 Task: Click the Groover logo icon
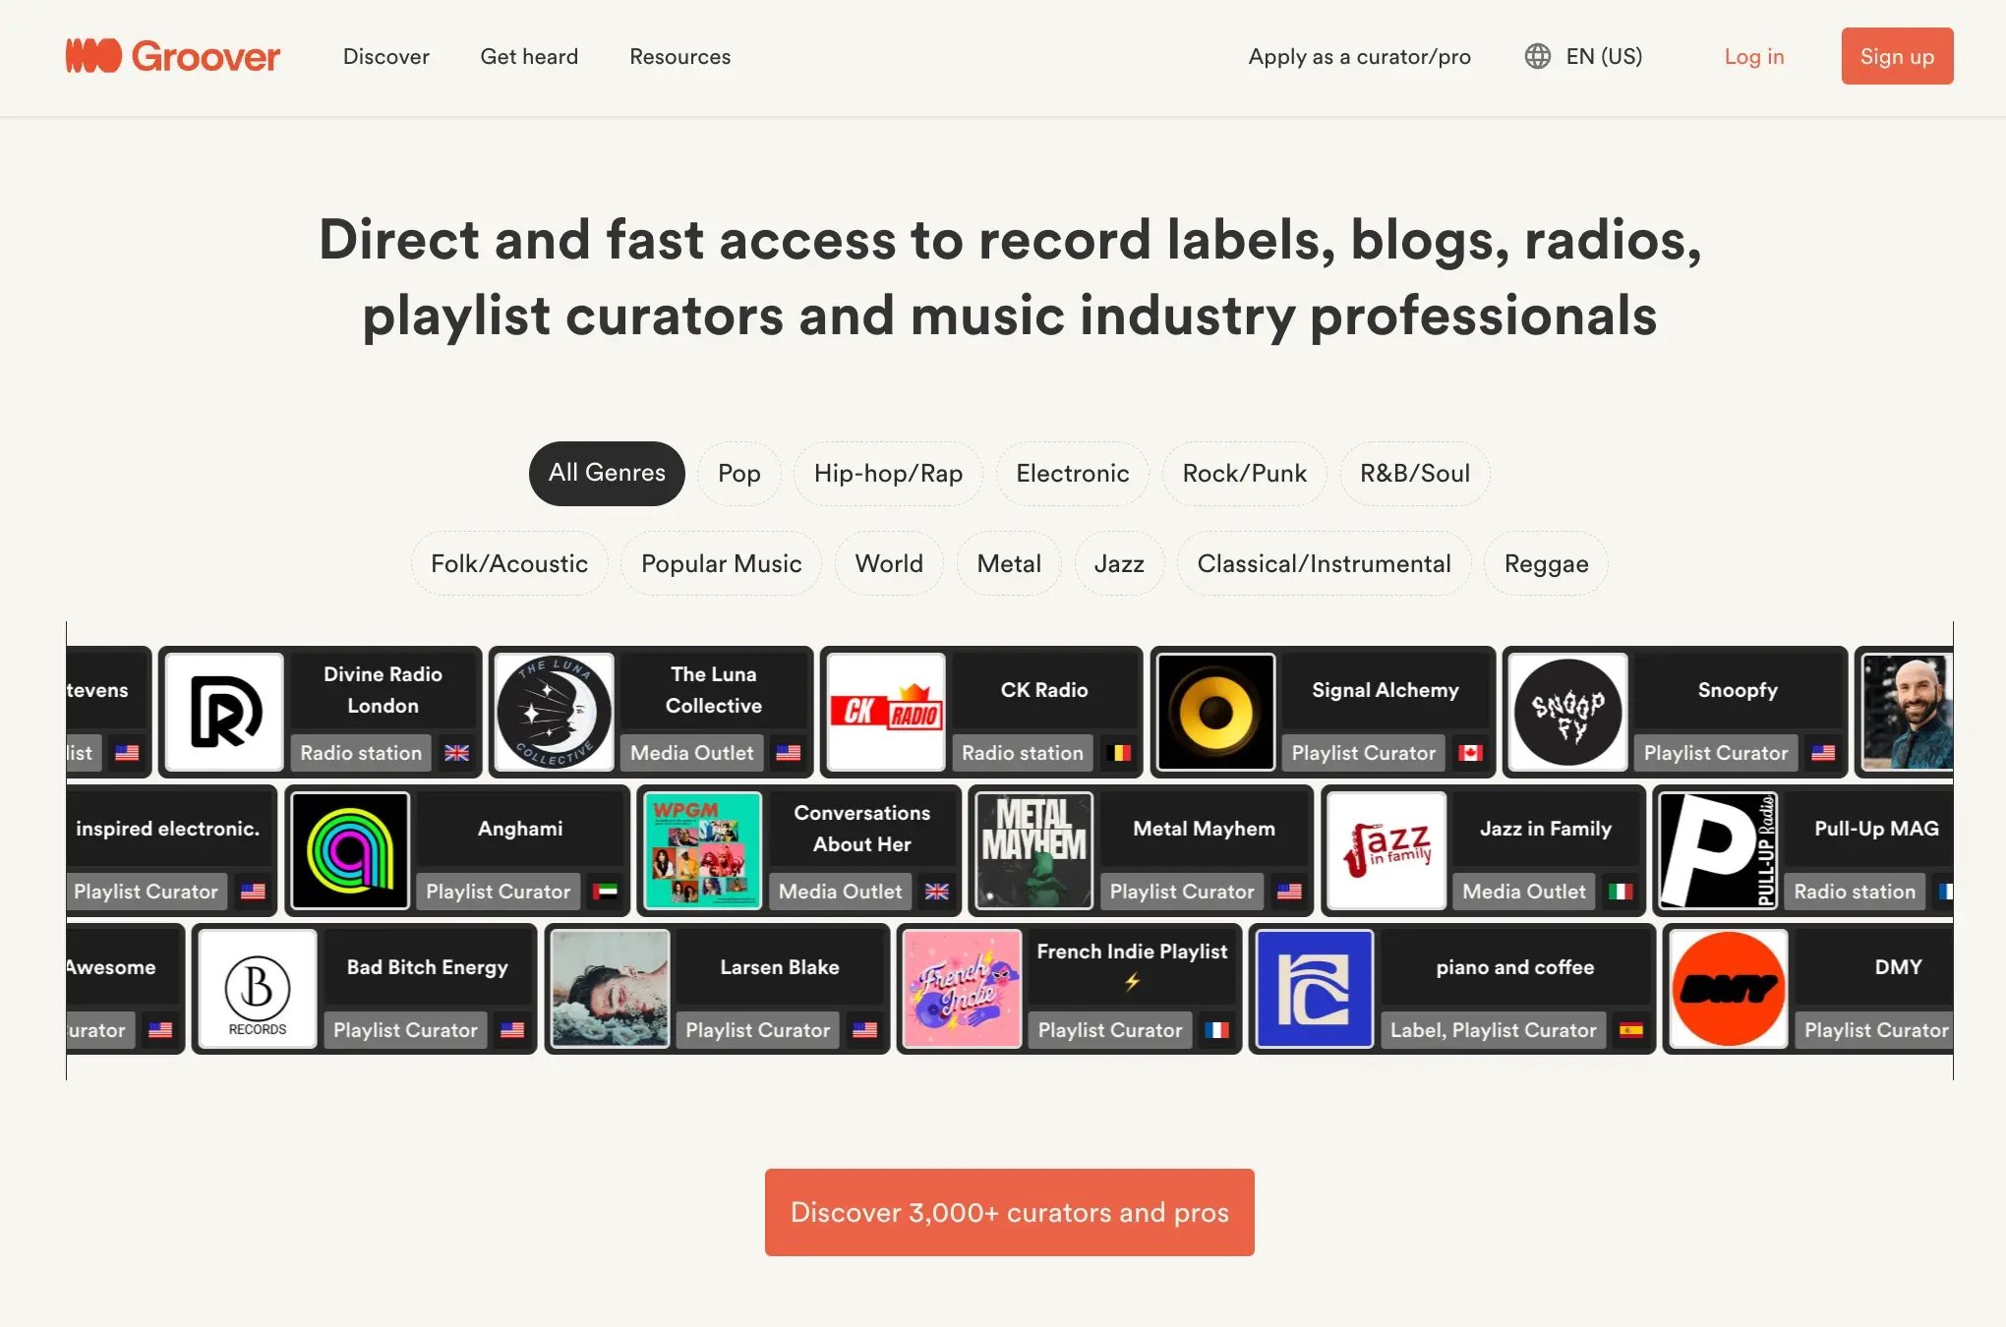[93, 56]
